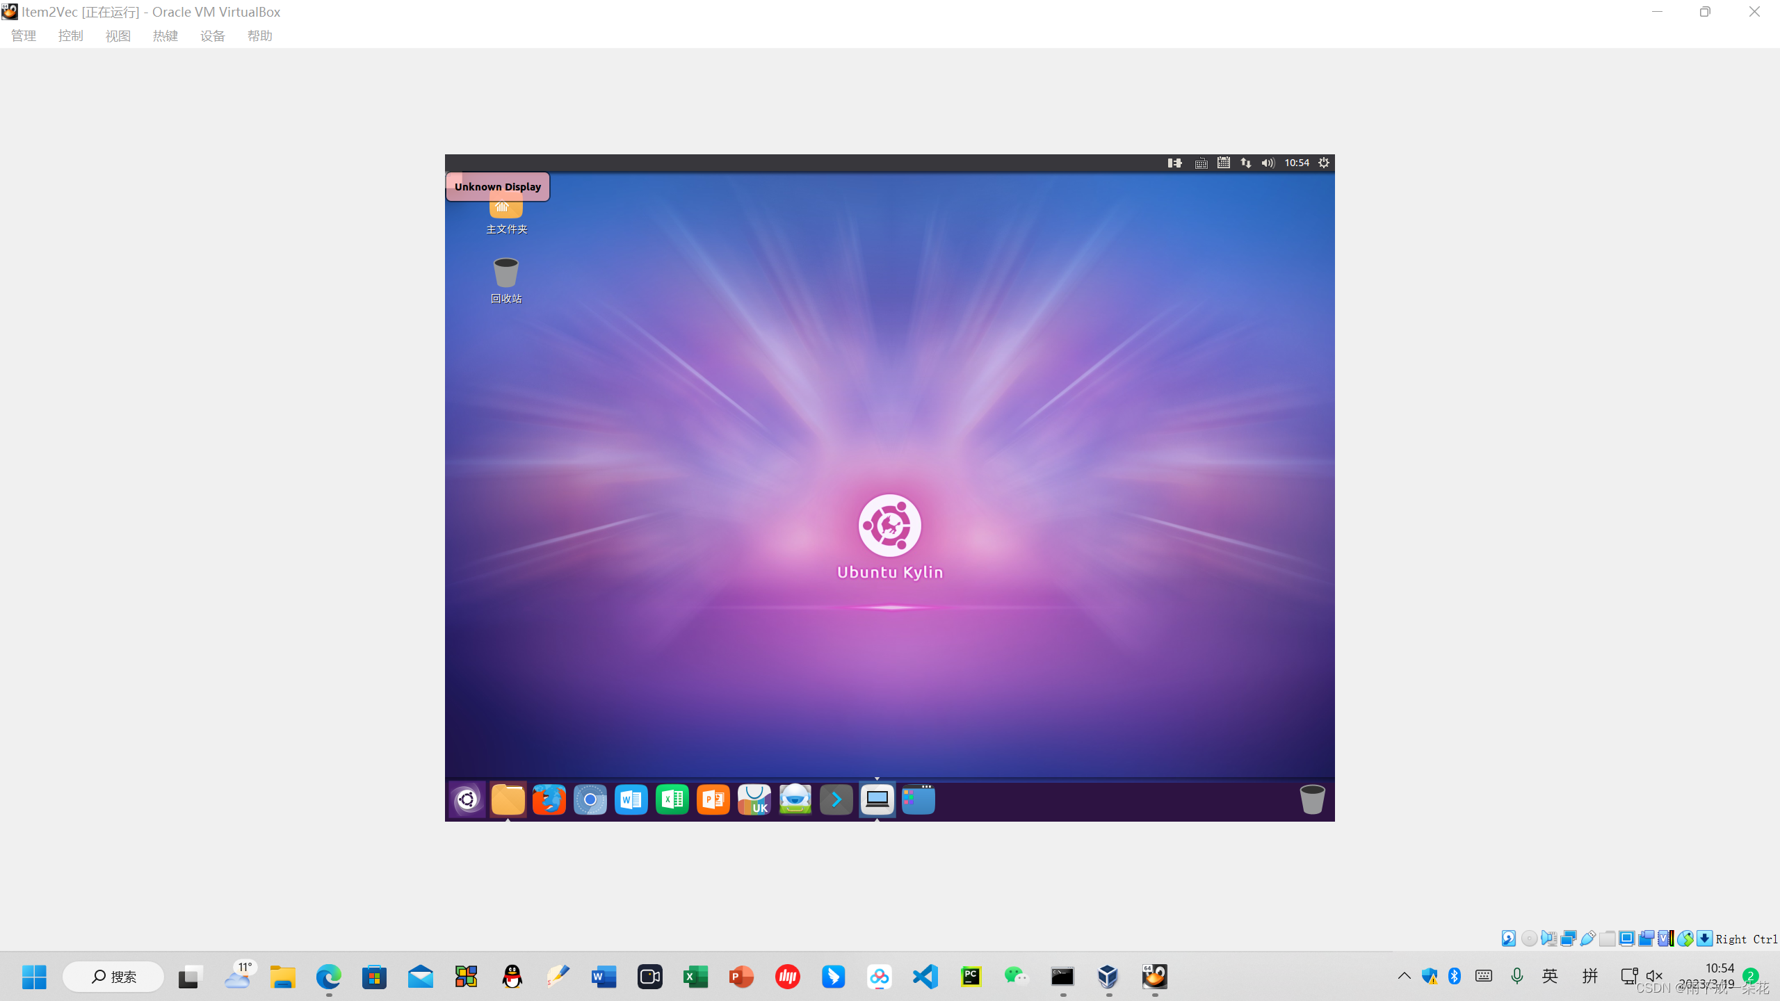The image size is (1780, 1001).
Task: Open WPS Writer from the dock
Action: click(x=631, y=800)
